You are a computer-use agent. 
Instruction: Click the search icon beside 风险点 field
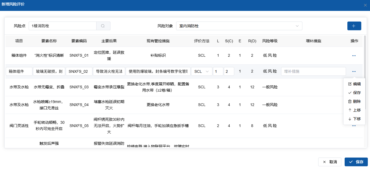tap(103, 26)
